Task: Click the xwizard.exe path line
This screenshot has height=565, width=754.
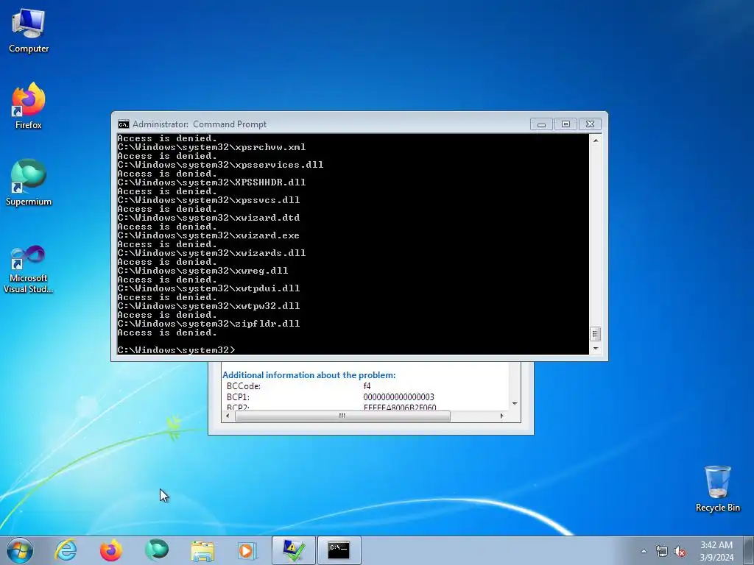Action: [x=208, y=235]
